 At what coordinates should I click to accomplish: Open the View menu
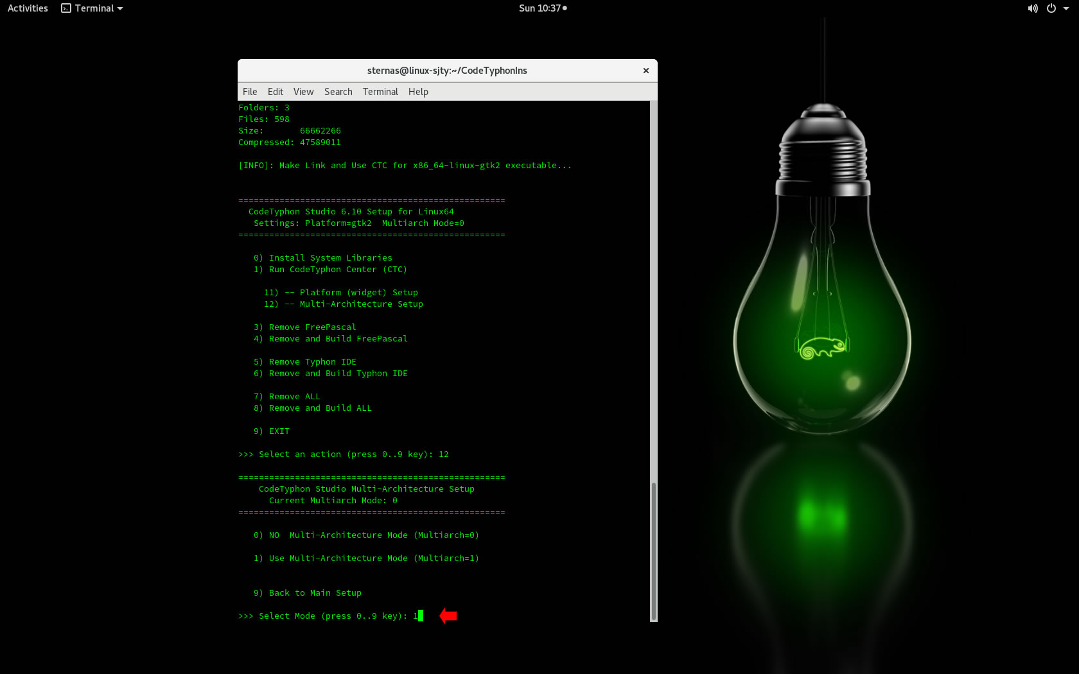pyautogui.click(x=304, y=92)
